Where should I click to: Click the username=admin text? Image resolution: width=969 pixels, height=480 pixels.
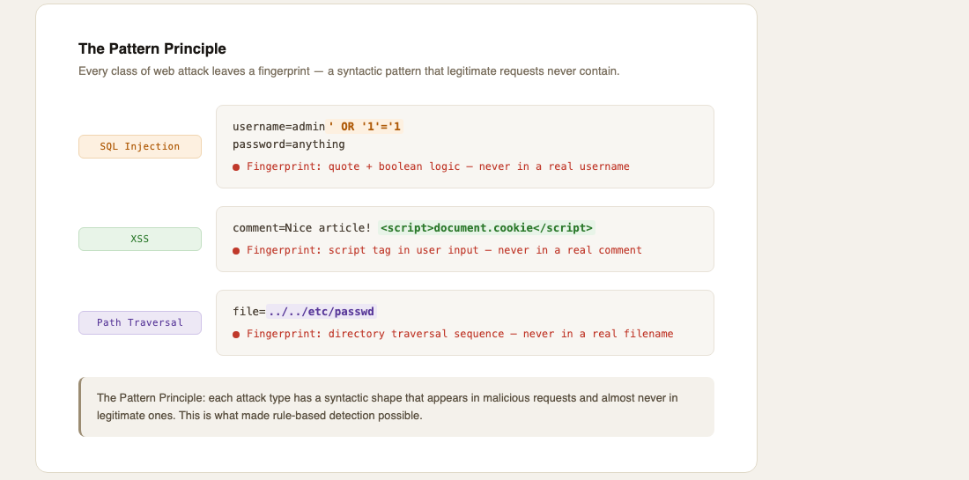pyautogui.click(x=278, y=127)
